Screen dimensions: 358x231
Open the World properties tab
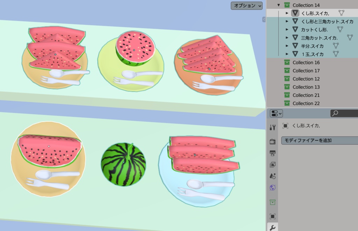[x=272, y=188]
